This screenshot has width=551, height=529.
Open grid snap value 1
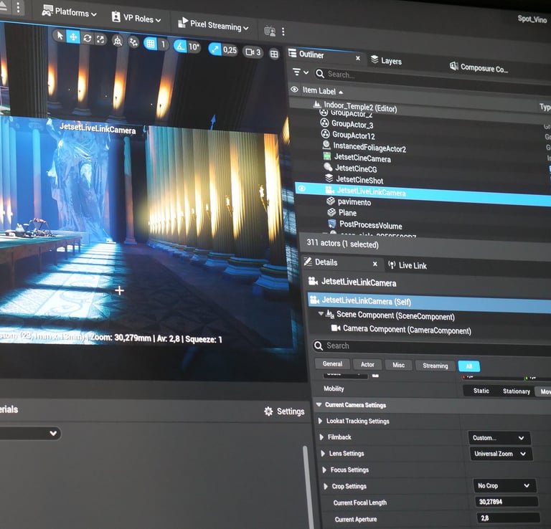click(163, 44)
